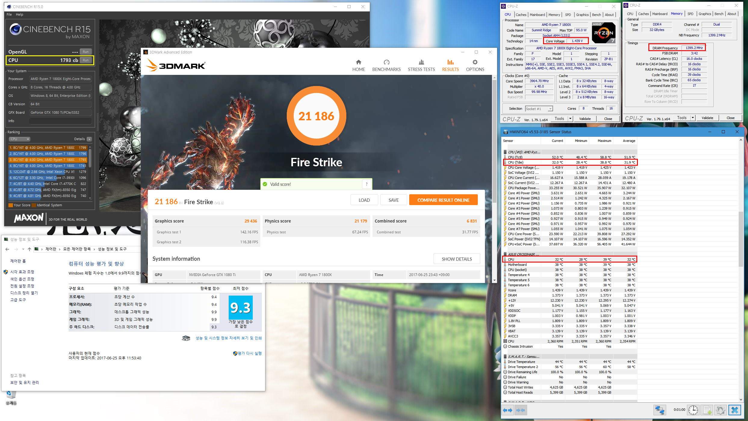
Task: Click the 3DMark Save button
Action: point(393,200)
